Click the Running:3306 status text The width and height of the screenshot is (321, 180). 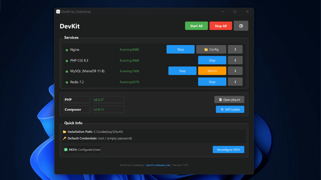(129, 71)
